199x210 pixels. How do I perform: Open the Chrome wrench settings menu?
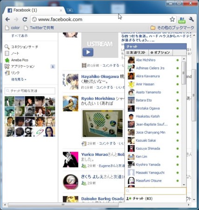coord(192,19)
